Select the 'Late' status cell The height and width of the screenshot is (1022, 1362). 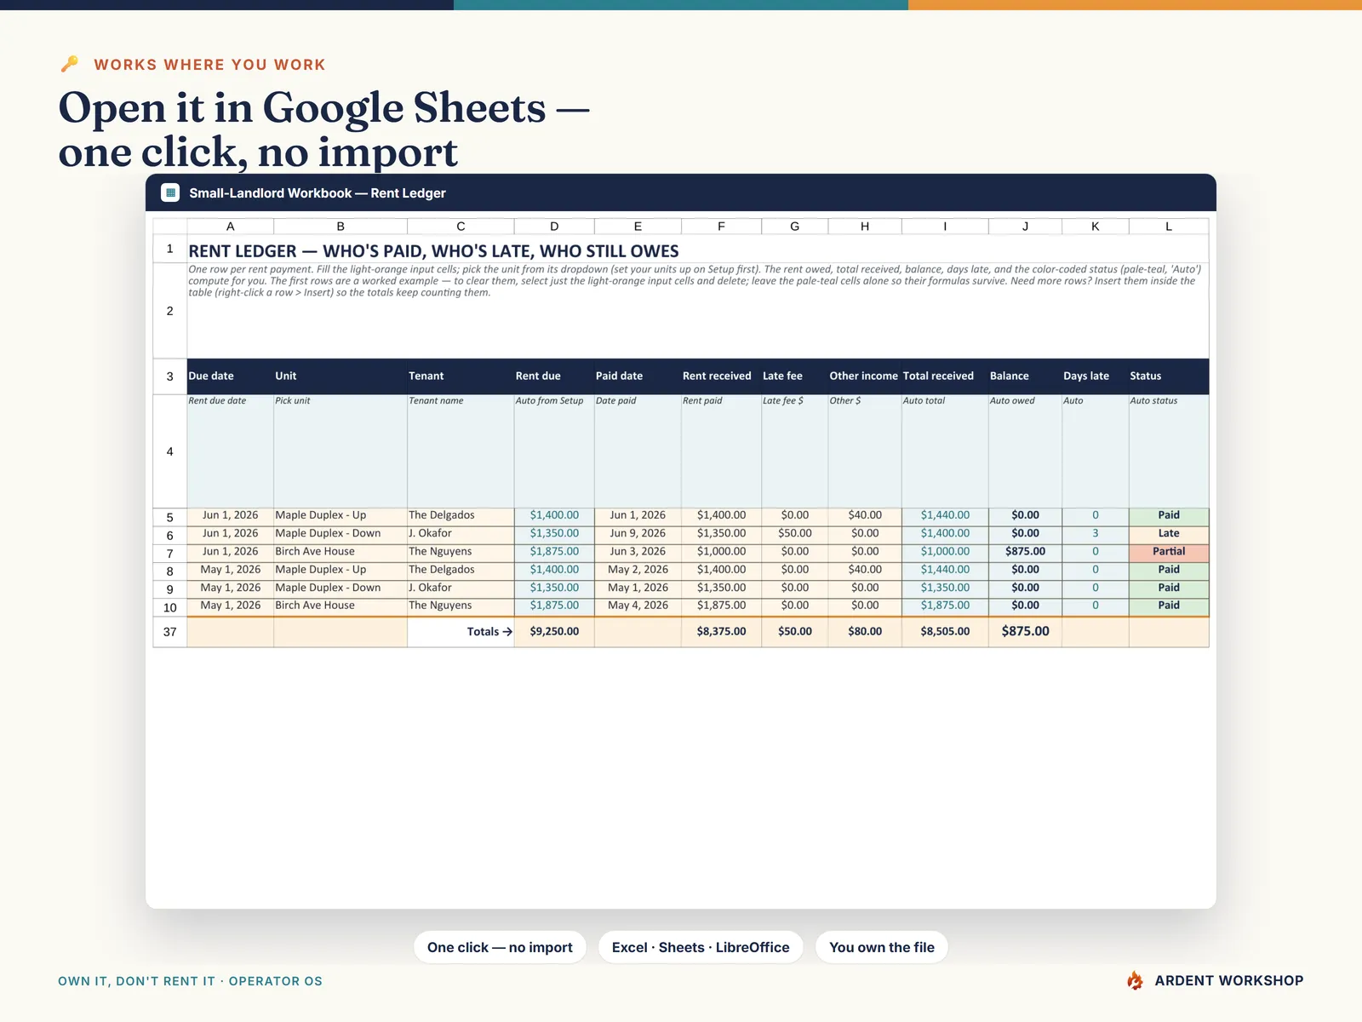1169,533
